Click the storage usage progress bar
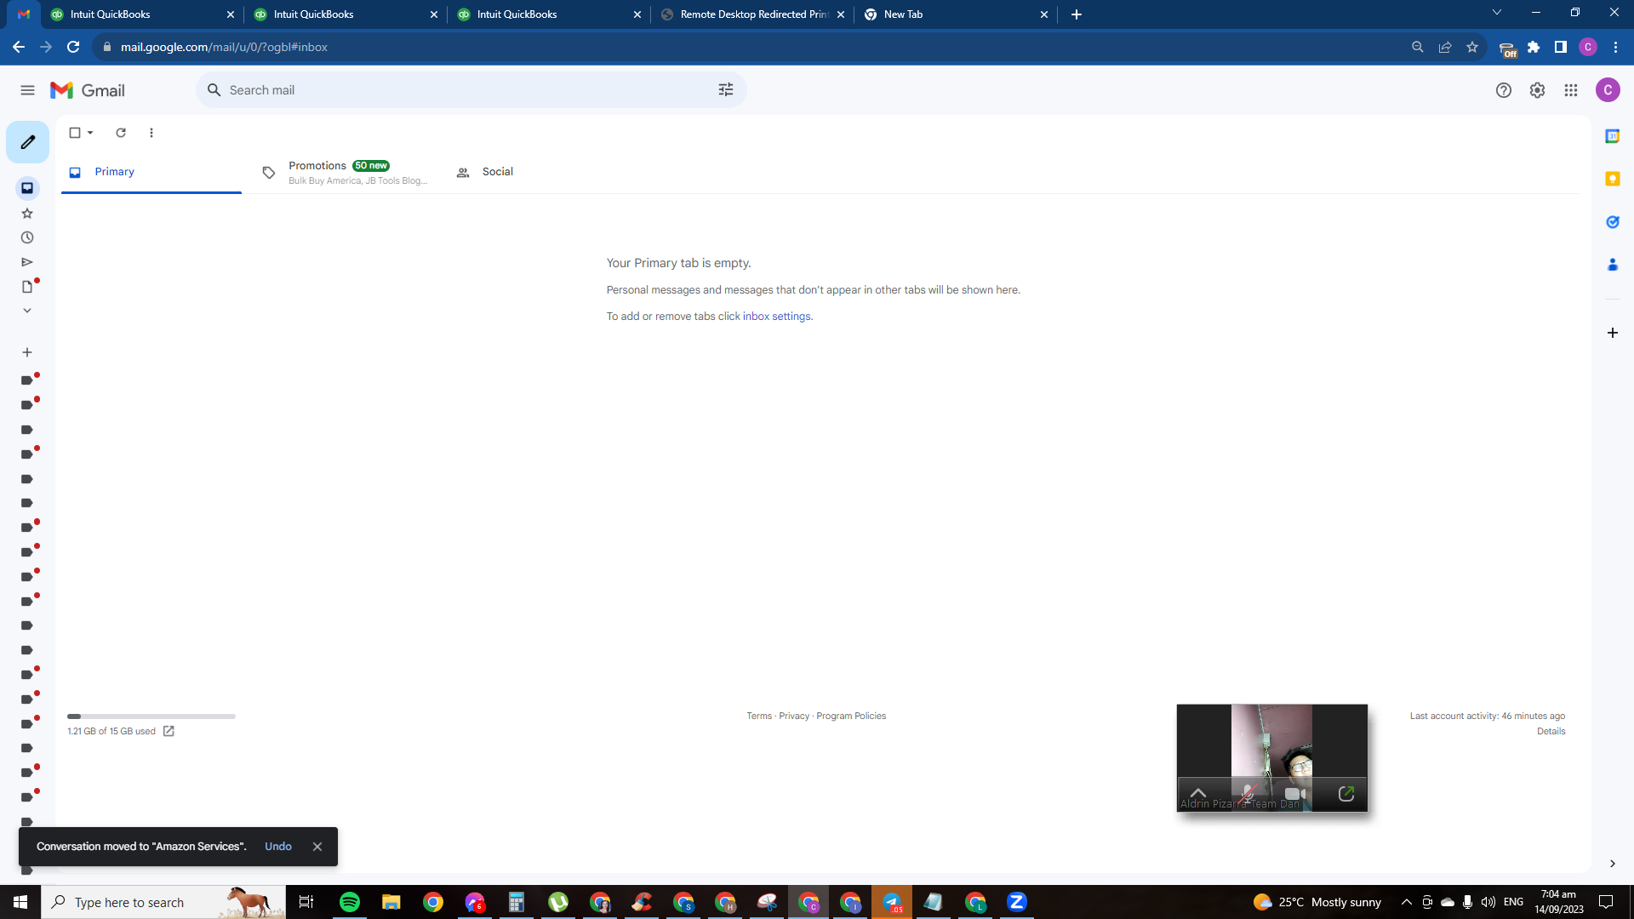 tap(151, 716)
